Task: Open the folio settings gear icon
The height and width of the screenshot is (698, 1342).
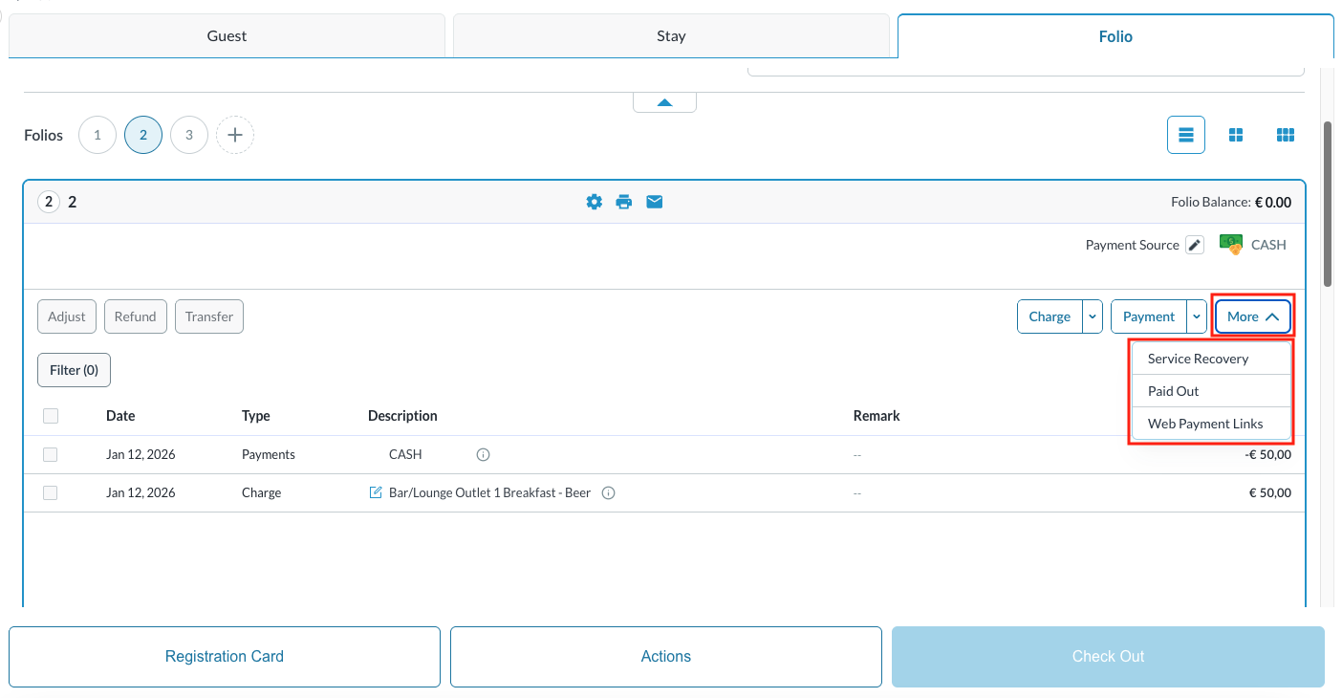Action: click(x=594, y=202)
